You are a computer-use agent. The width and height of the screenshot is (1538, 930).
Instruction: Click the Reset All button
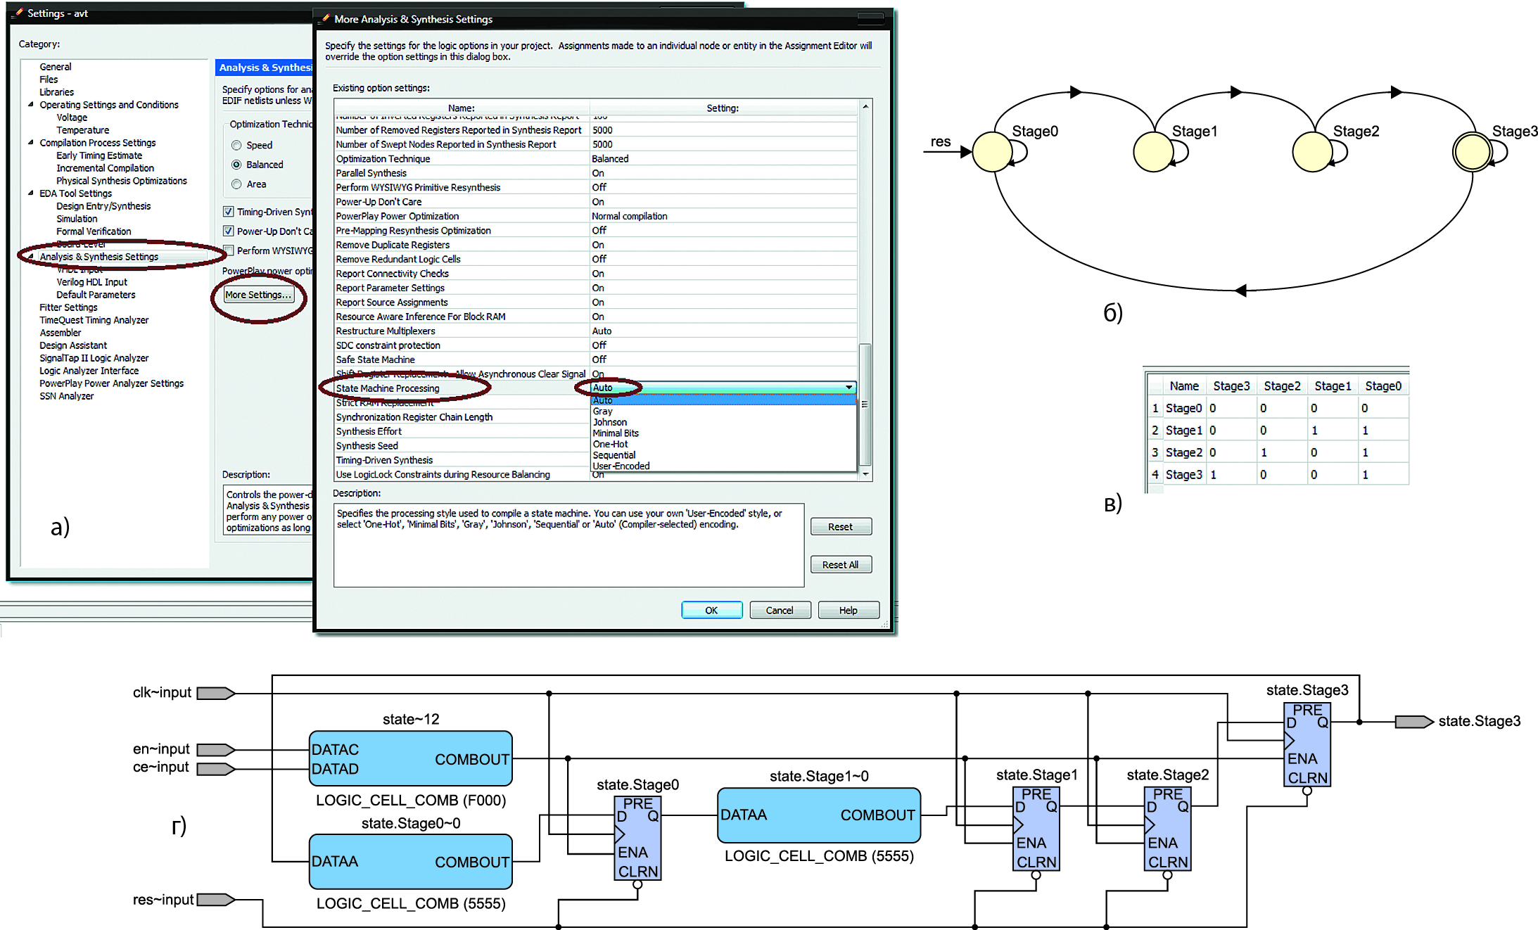pos(840,565)
